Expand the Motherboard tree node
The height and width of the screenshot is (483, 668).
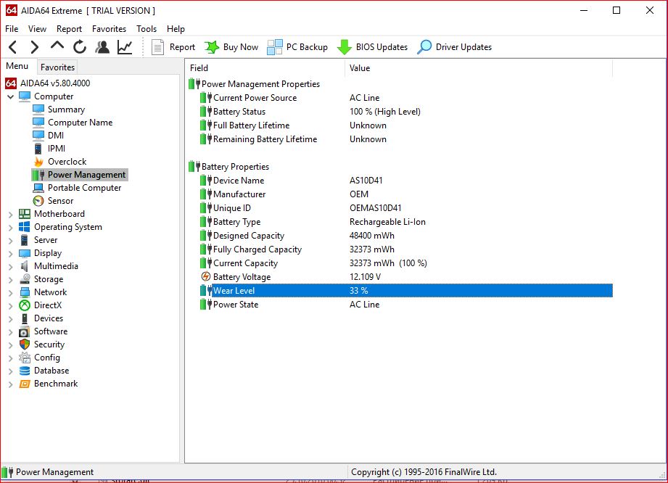point(11,214)
